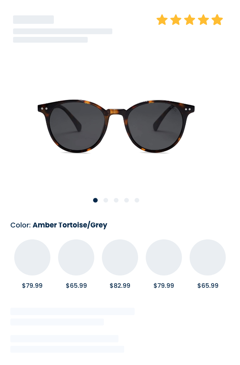
Task: Go to the fifth carousel image dot
Action: coord(137,200)
